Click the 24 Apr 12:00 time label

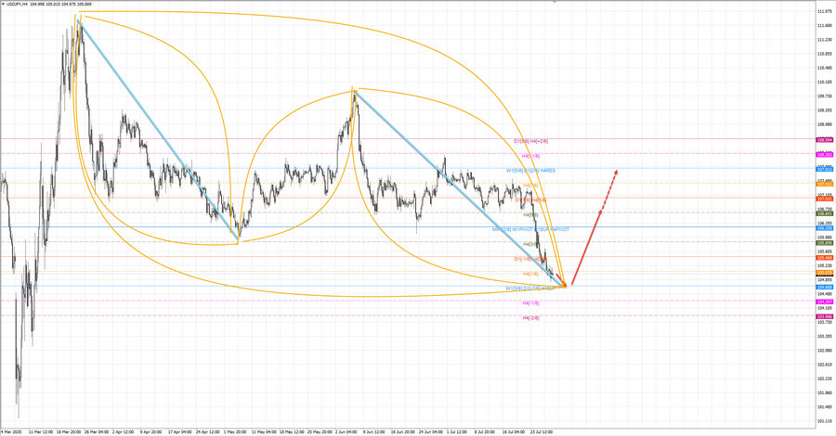point(207,432)
